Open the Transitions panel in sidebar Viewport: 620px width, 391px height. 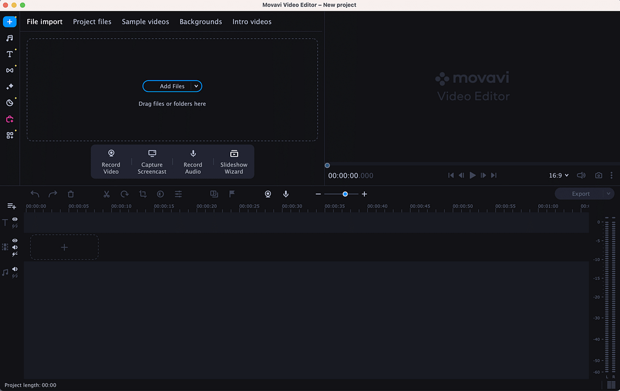[10, 70]
